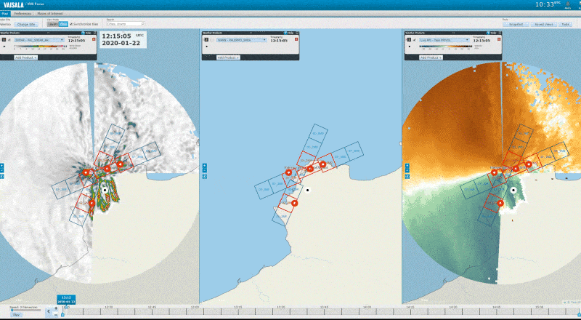Open Places of Interest tab
581x320 pixels.
pos(49,14)
